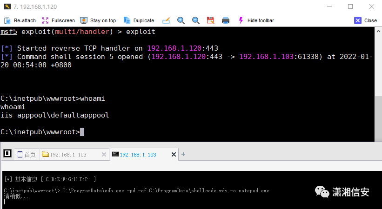Click the 192.168.1.103:61338 address text
This screenshot has height=209, width=382.
279,57
